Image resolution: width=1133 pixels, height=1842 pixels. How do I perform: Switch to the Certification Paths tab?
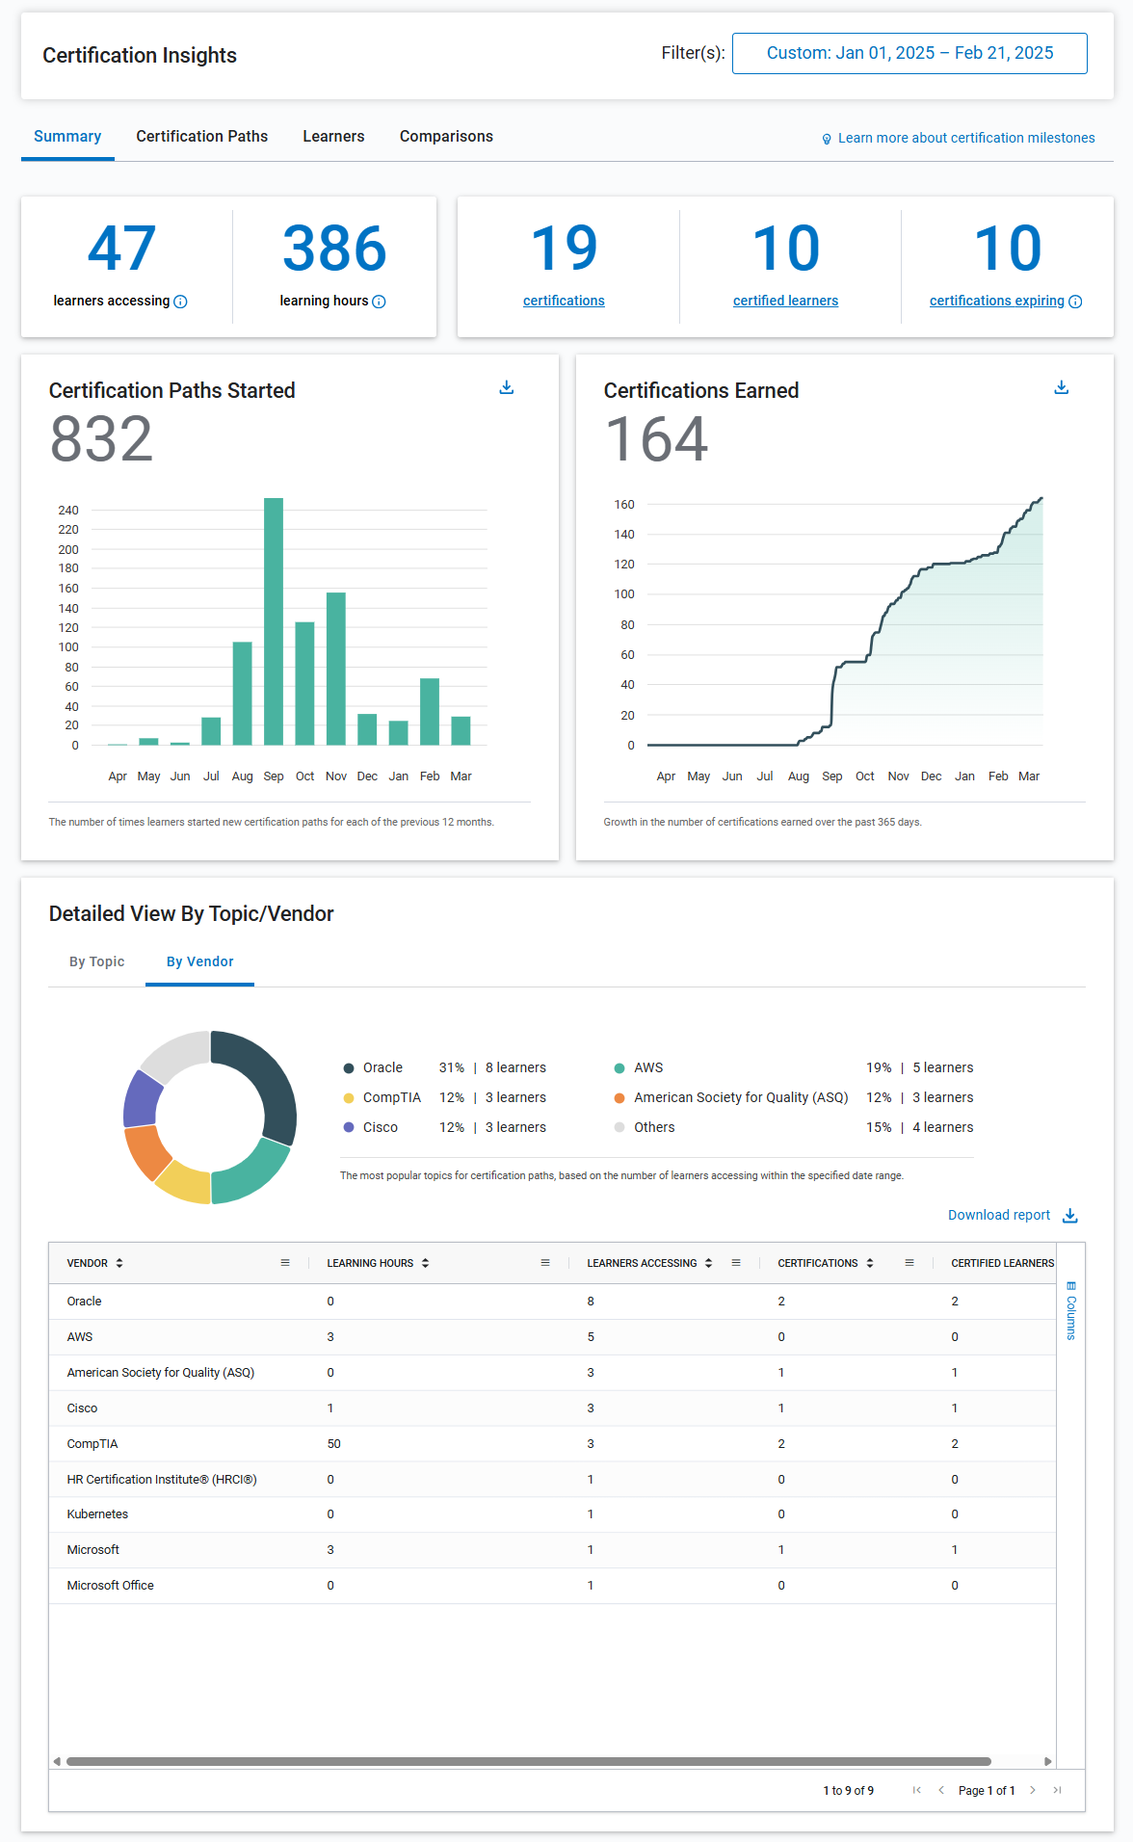point(201,137)
